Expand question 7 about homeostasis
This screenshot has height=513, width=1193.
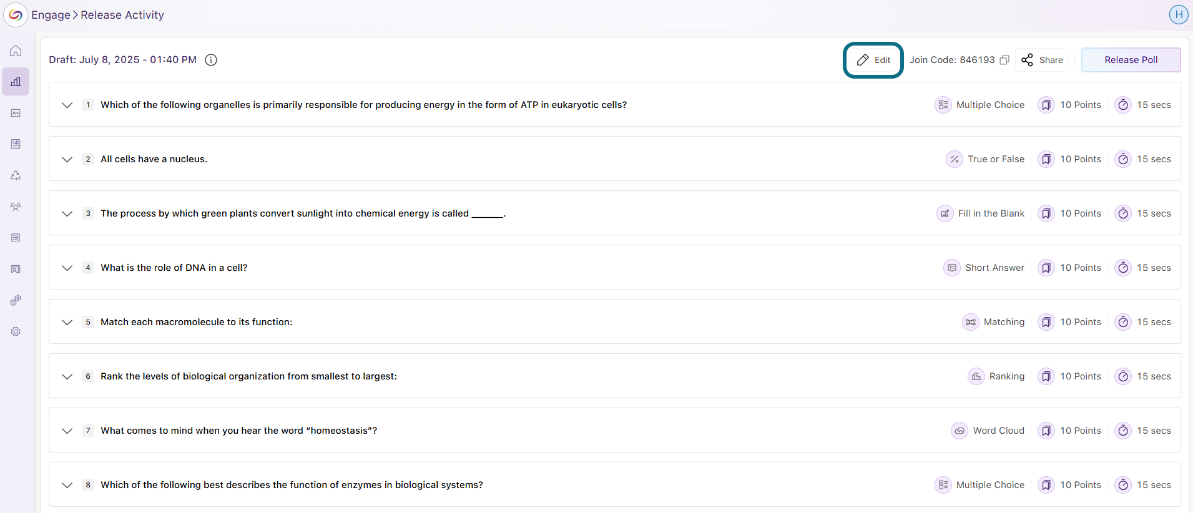[x=67, y=431]
